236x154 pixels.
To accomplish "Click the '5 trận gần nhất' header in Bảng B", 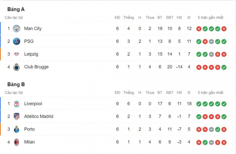I will click(x=210, y=93).
